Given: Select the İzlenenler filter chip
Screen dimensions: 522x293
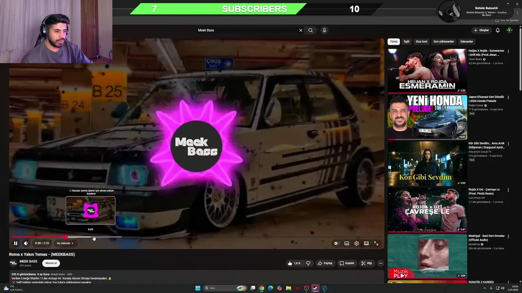Looking at the screenshot, I should (x=467, y=42).
